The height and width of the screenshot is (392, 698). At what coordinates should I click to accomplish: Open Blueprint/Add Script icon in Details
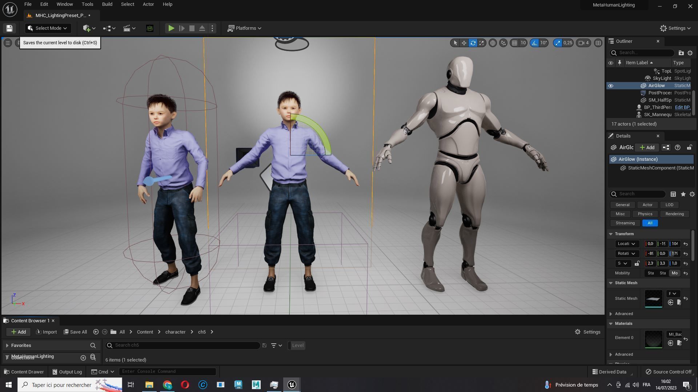666,147
